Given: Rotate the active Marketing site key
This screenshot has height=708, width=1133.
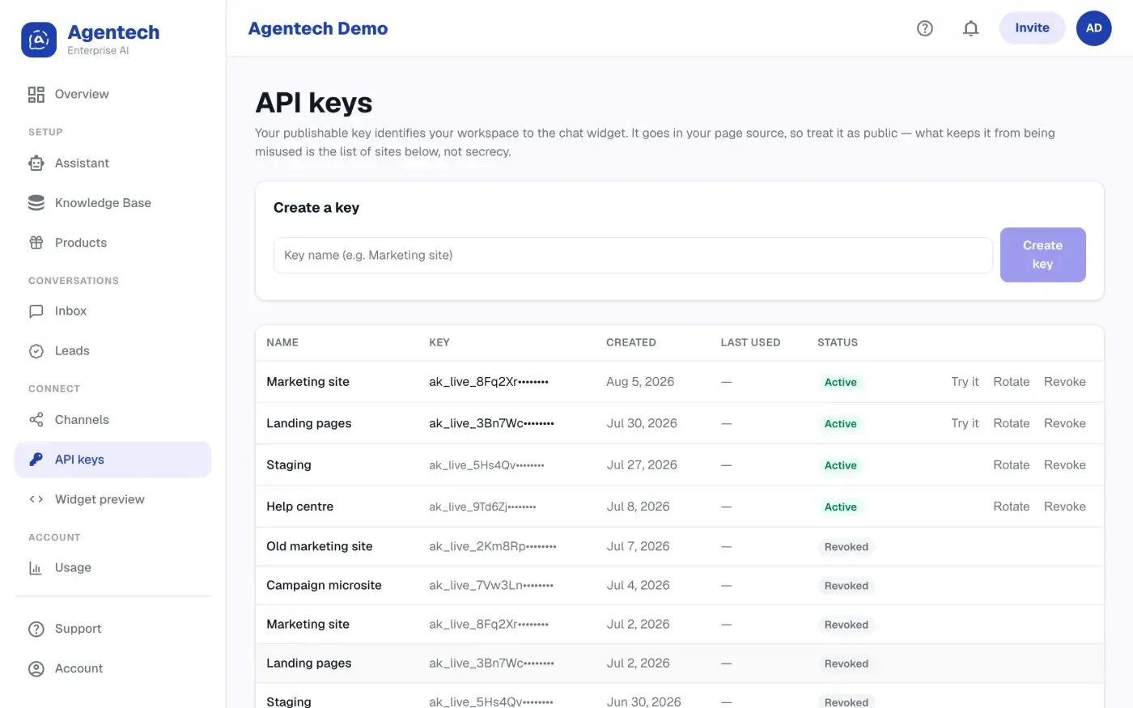Looking at the screenshot, I should (1012, 382).
